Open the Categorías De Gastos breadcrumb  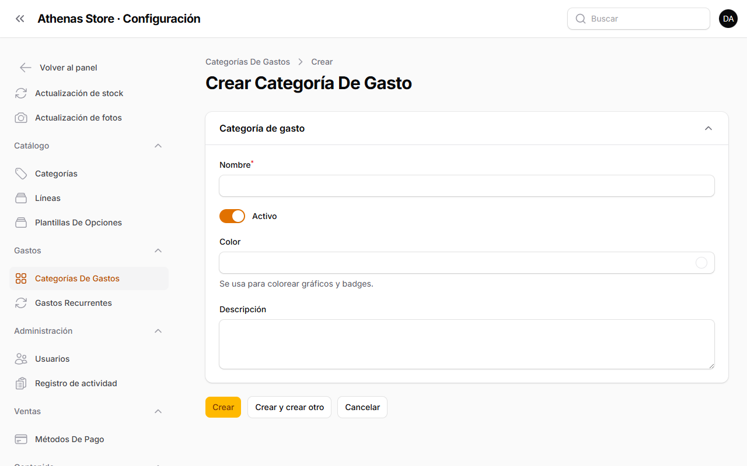pyautogui.click(x=247, y=62)
